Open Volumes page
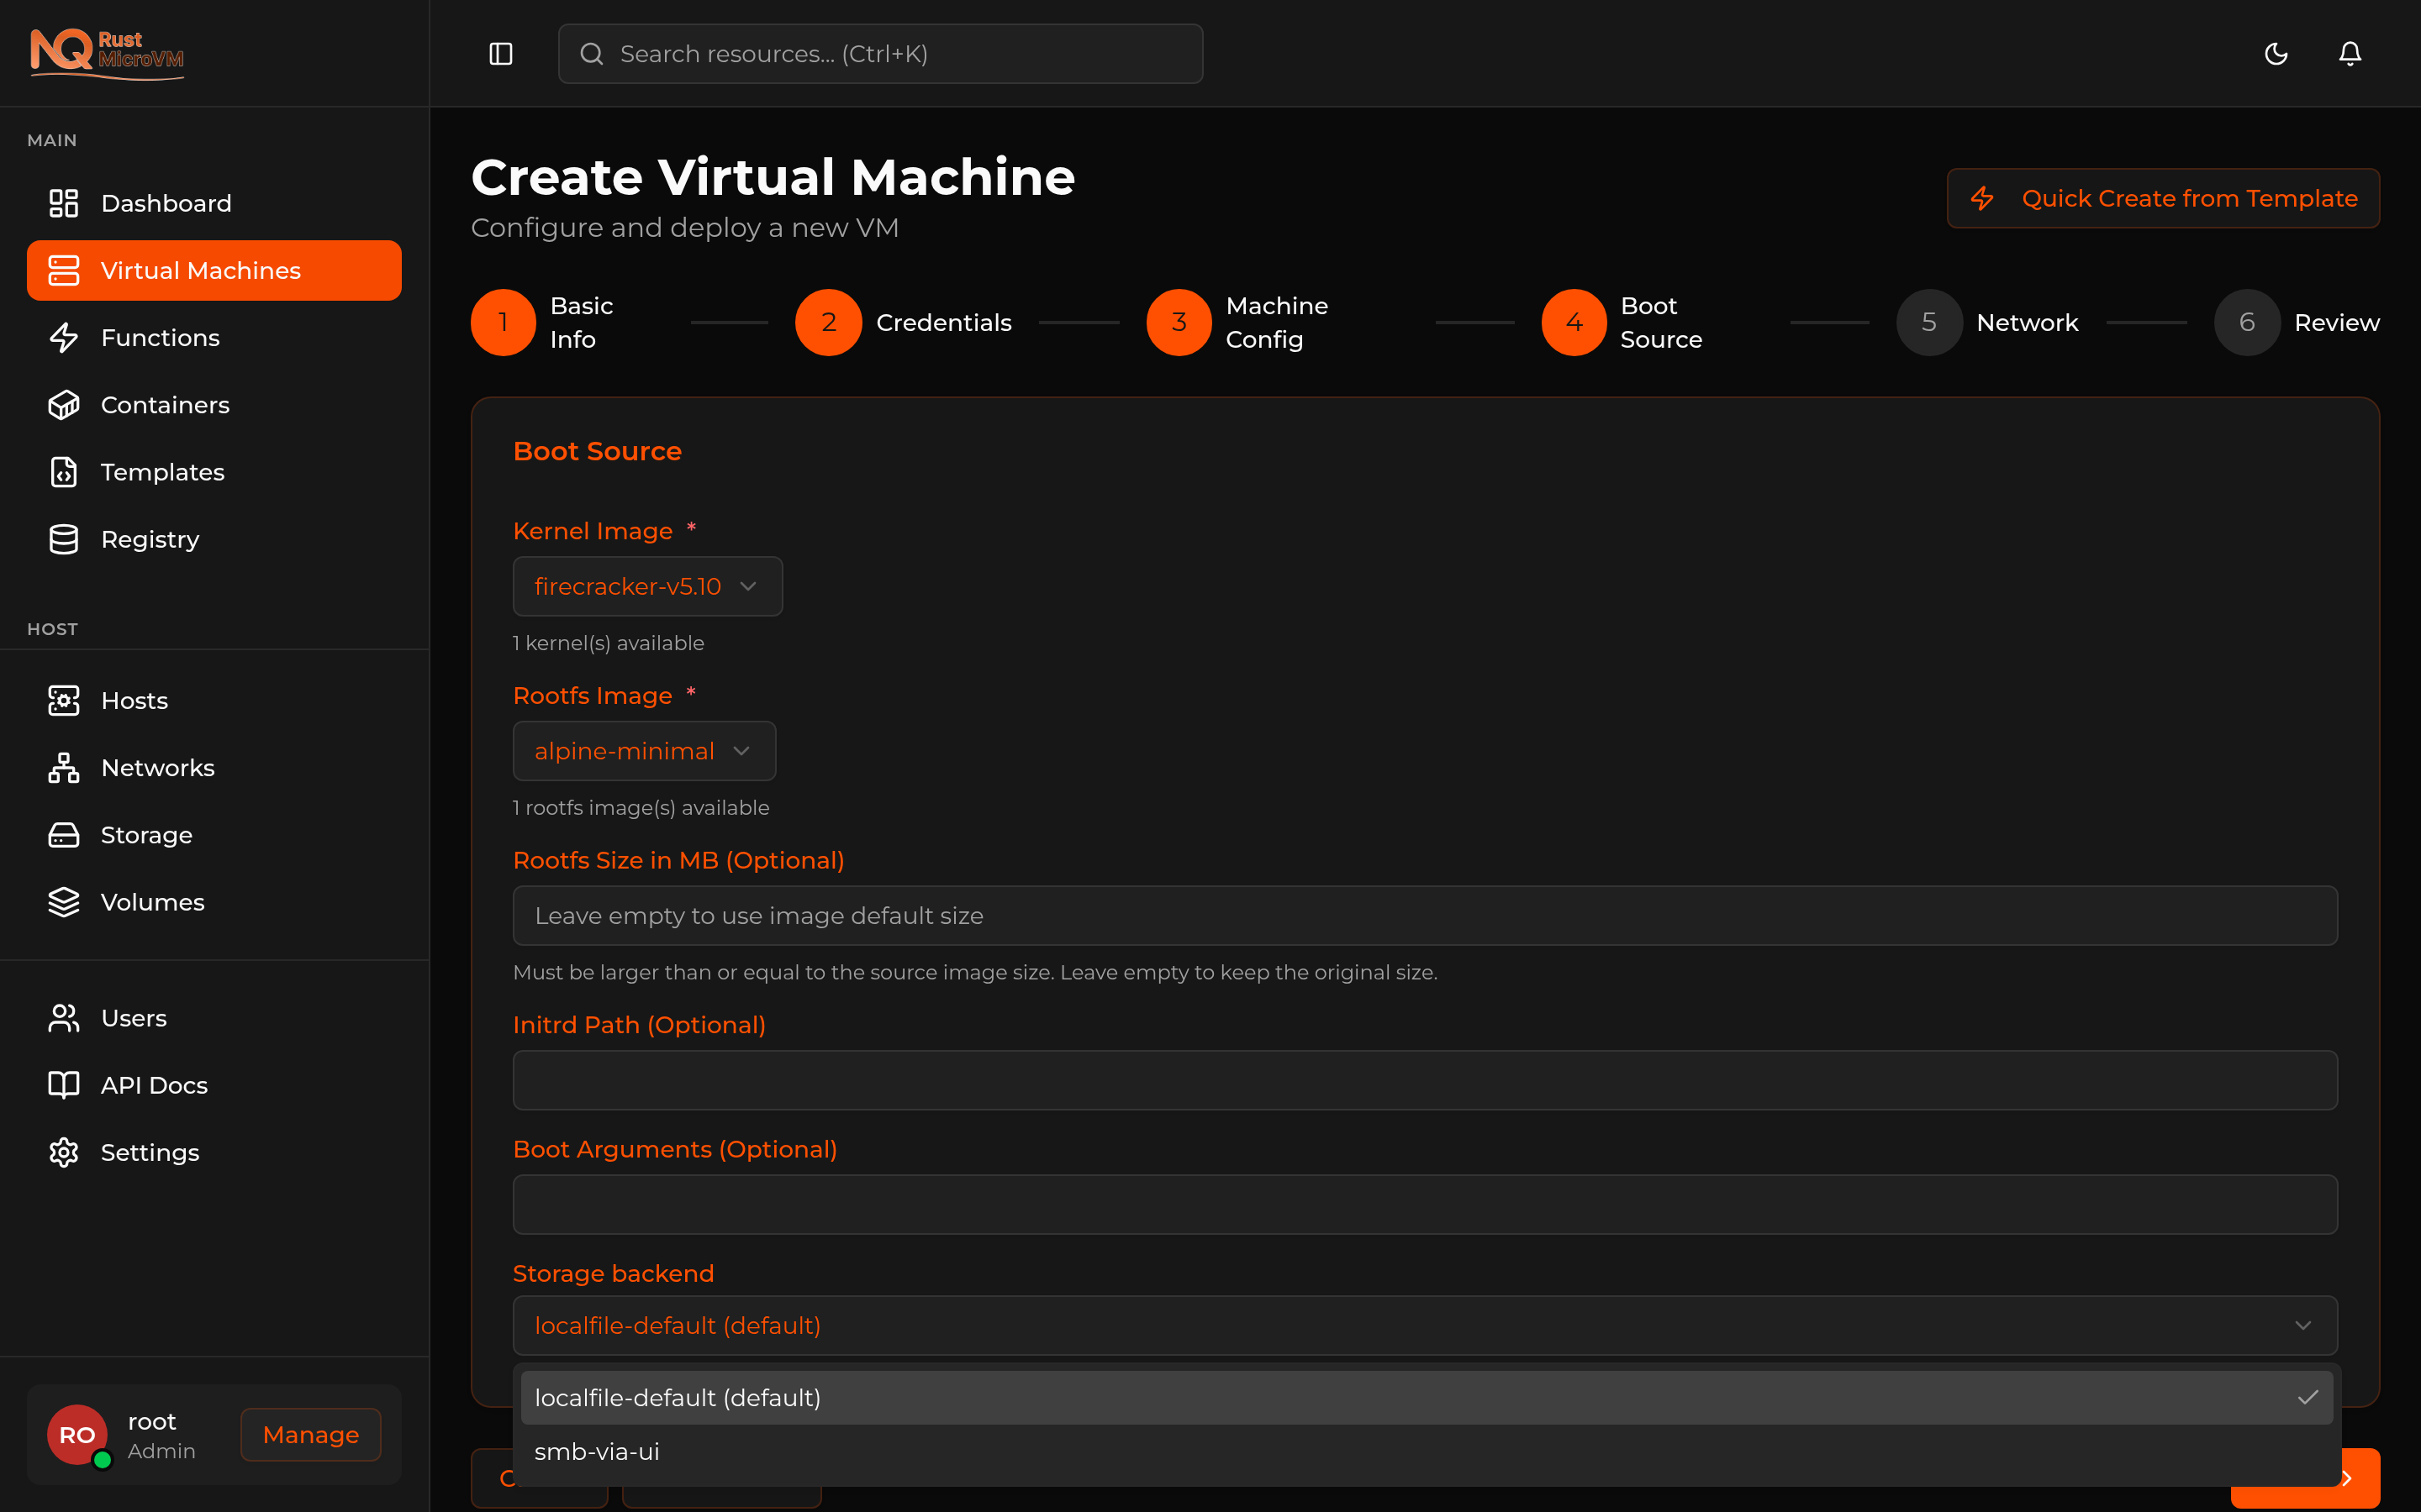The width and height of the screenshot is (2421, 1512). pyautogui.click(x=214, y=902)
